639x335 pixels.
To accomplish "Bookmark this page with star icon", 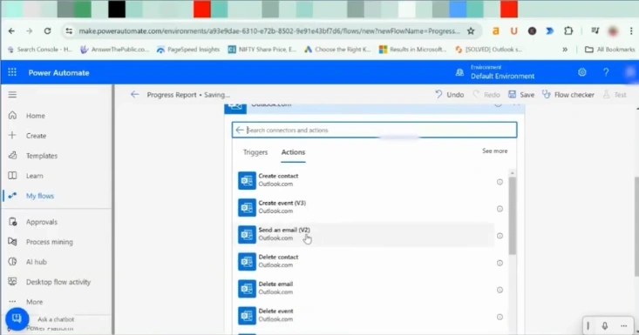I will click(x=471, y=31).
